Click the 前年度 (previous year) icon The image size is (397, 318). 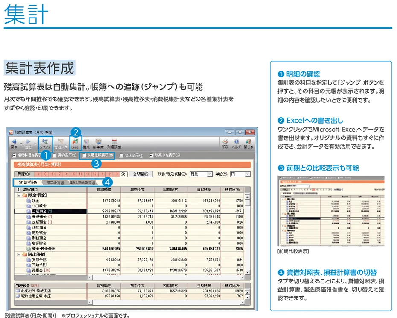pyautogui.click(x=98, y=143)
